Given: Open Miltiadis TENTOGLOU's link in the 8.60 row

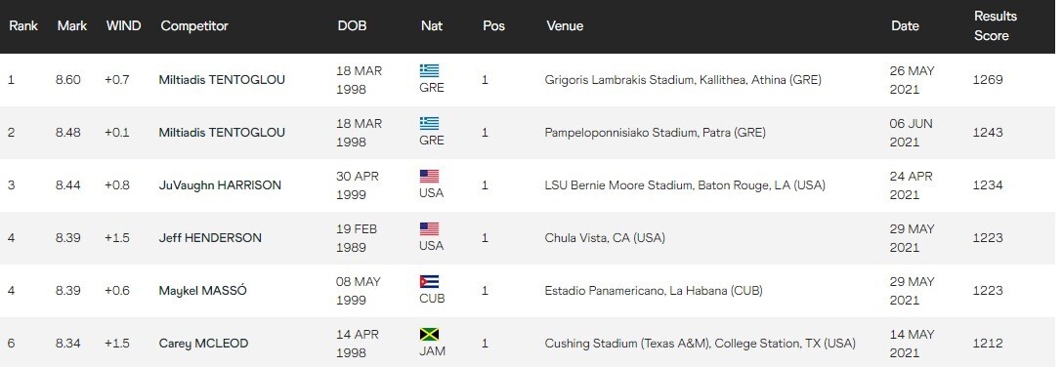Looking at the screenshot, I should [222, 79].
